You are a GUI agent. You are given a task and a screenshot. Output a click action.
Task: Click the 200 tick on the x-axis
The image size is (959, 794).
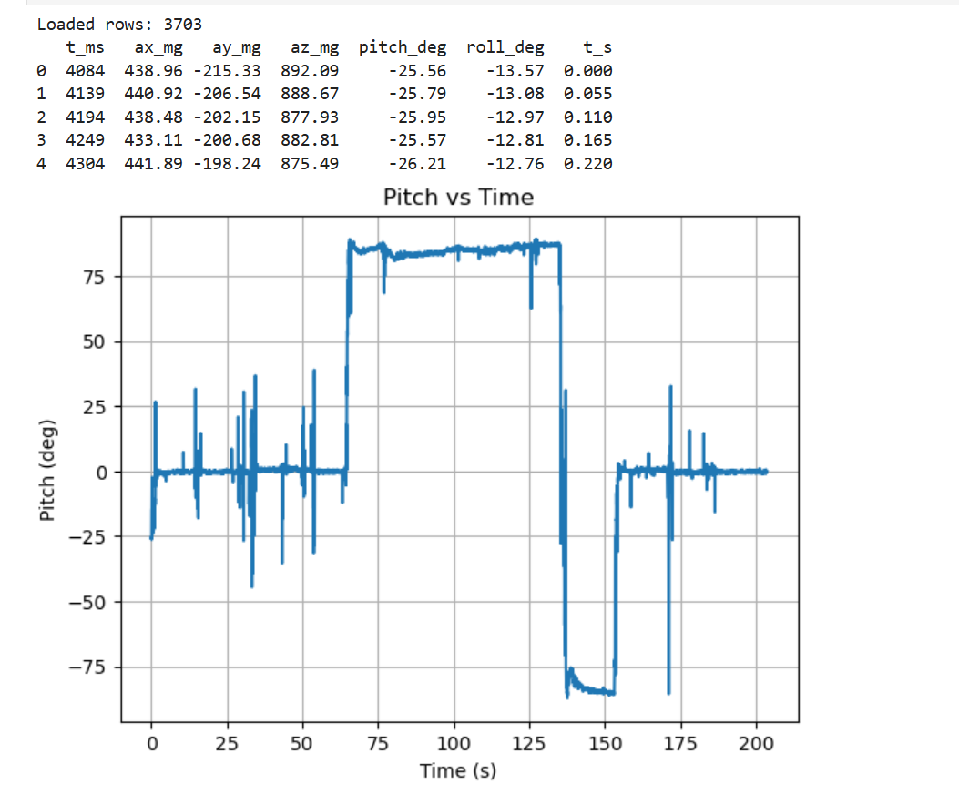point(756,743)
